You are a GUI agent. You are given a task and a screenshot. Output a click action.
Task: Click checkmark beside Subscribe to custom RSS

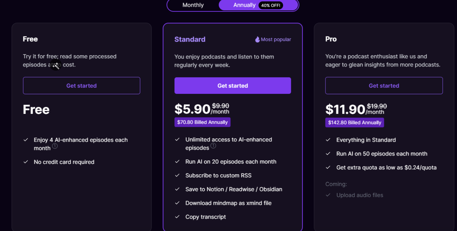(x=177, y=176)
